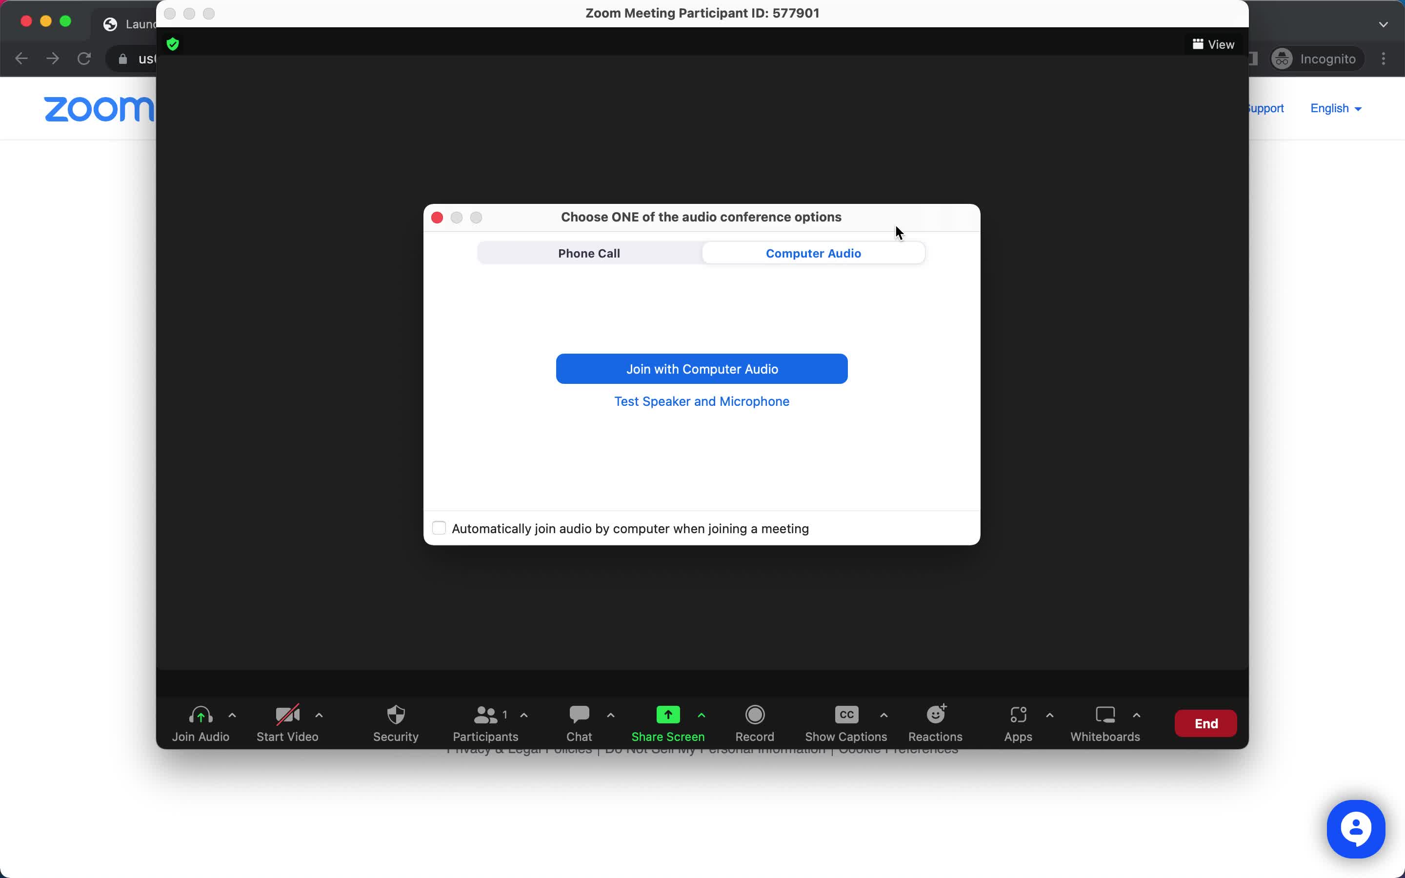The width and height of the screenshot is (1405, 878).
Task: Expand Start Video dropdown arrow
Action: click(x=320, y=714)
